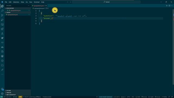
Task: Click the "question" key on line 3
Action: tap(48, 16)
